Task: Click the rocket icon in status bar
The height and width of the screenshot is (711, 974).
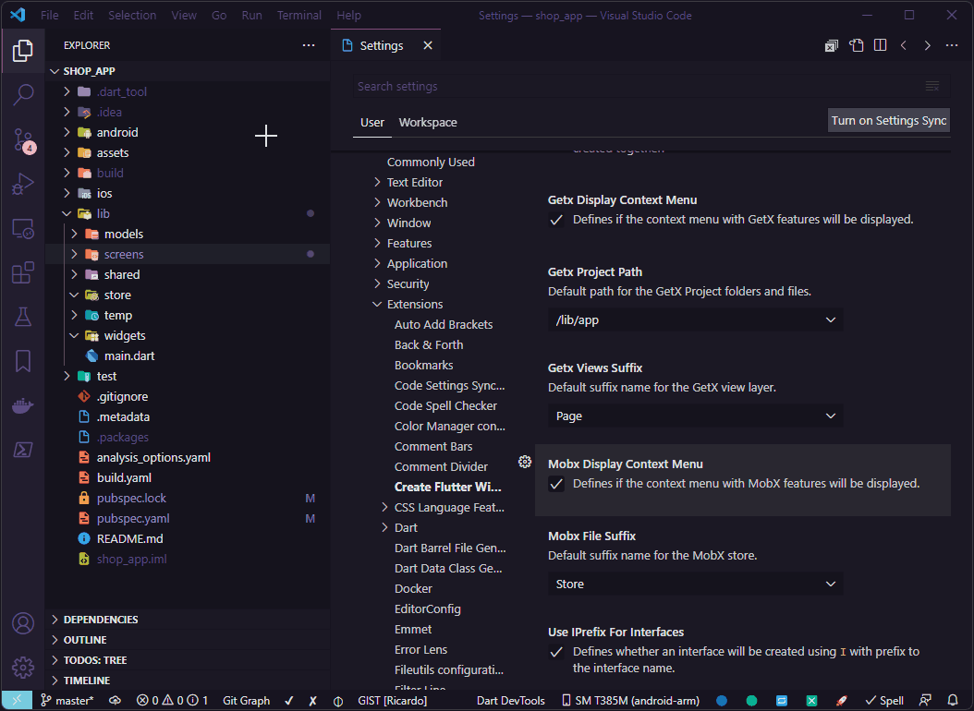Action: 842,701
